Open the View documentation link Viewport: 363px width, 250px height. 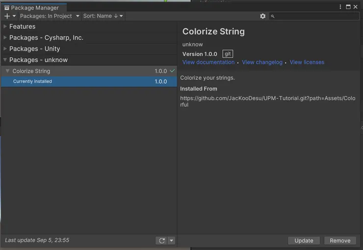(208, 62)
